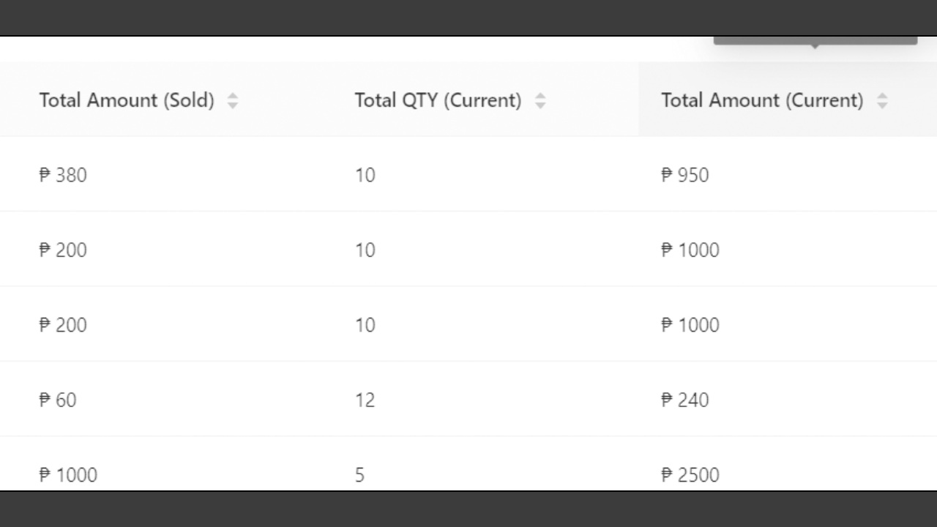This screenshot has width=937, height=527.
Task: Click the down caret beside Total Amount (Sold)
Action: click(x=233, y=105)
